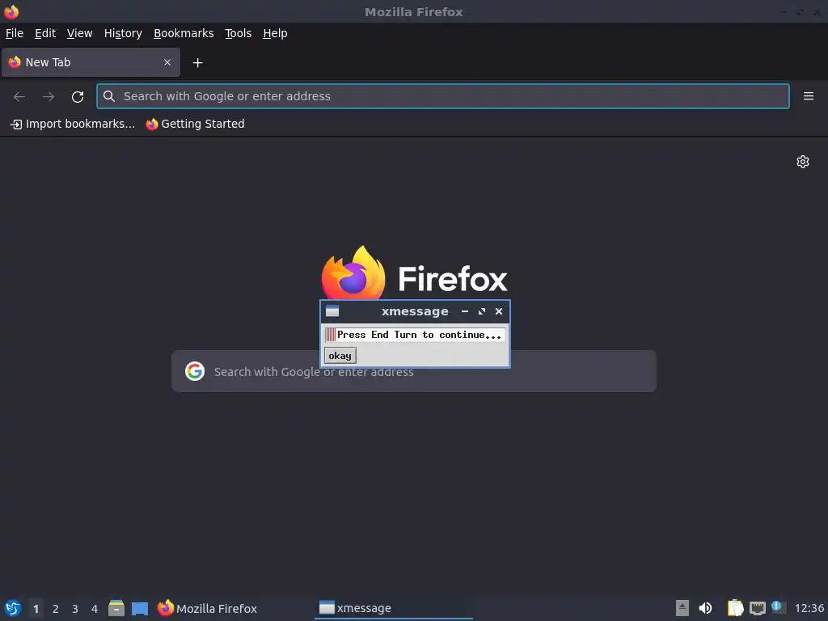828x621 pixels.
Task: Close the New Tab tab
Action: click(167, 62)
